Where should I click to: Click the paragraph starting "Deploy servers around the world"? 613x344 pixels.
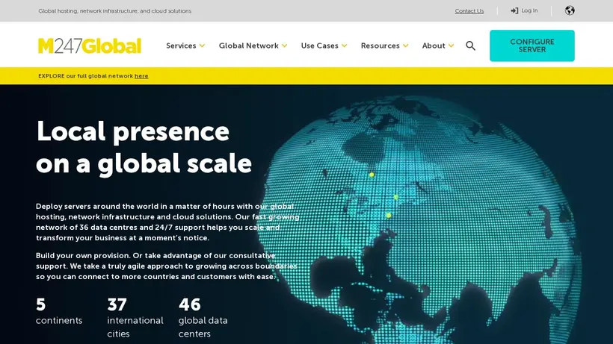tap(167, 222)
